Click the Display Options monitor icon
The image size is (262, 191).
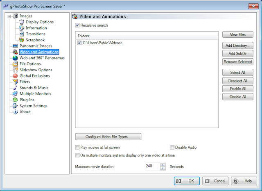[x=22, y=22]
